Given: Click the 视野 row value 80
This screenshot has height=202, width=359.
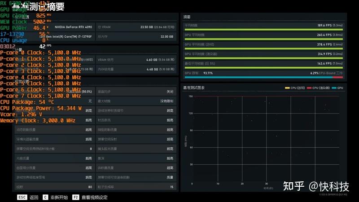Looking at the screenshot, I should click(x=90, y=187).
